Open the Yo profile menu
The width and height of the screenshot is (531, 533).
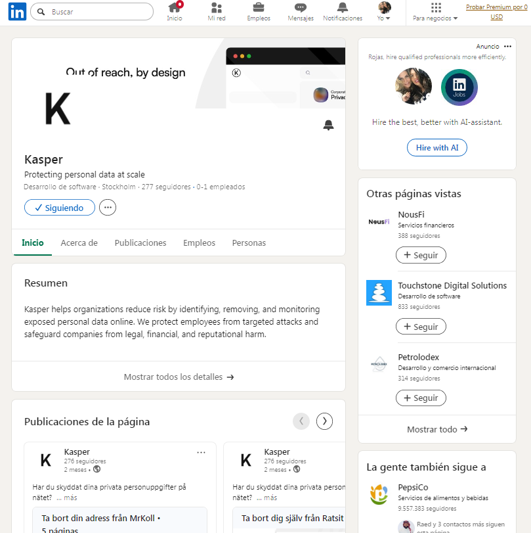tap(384, 12)
